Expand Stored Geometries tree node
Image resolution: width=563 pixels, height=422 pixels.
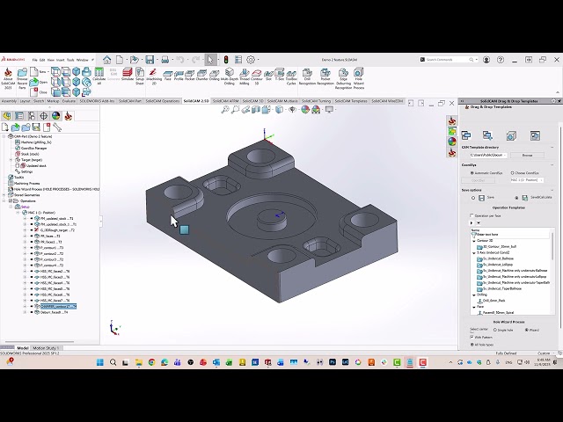click(x=4, y=195)
